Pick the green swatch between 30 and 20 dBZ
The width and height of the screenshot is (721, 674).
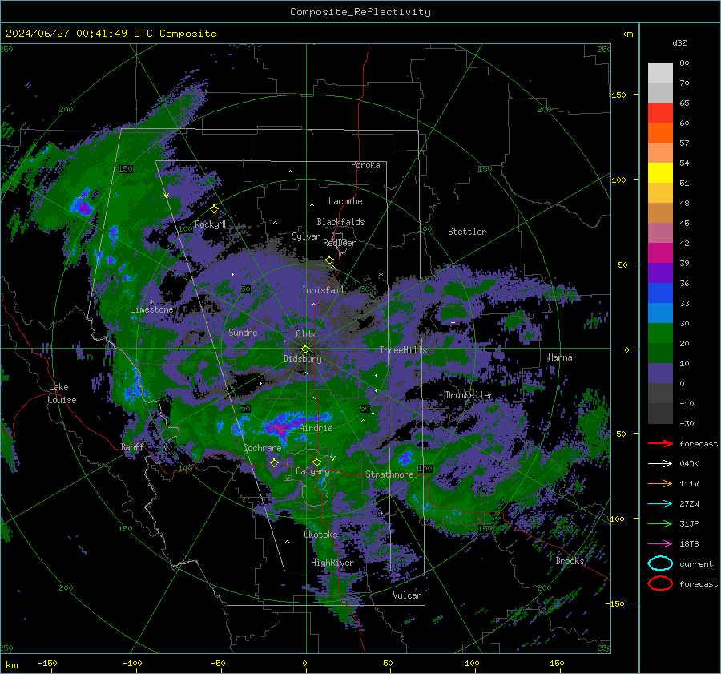(x=660, y=333)
